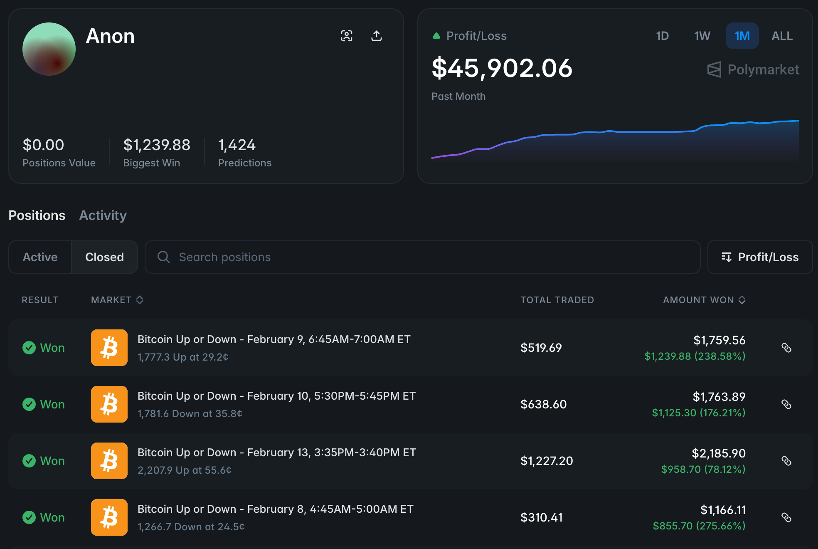This screenshot has width=818, height=549.
Task: Click Bitcoin icon of February 13 market
Action: [109, 461]
